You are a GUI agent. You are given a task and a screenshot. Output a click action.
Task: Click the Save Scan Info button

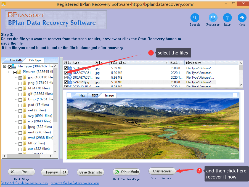coord(91,172)
